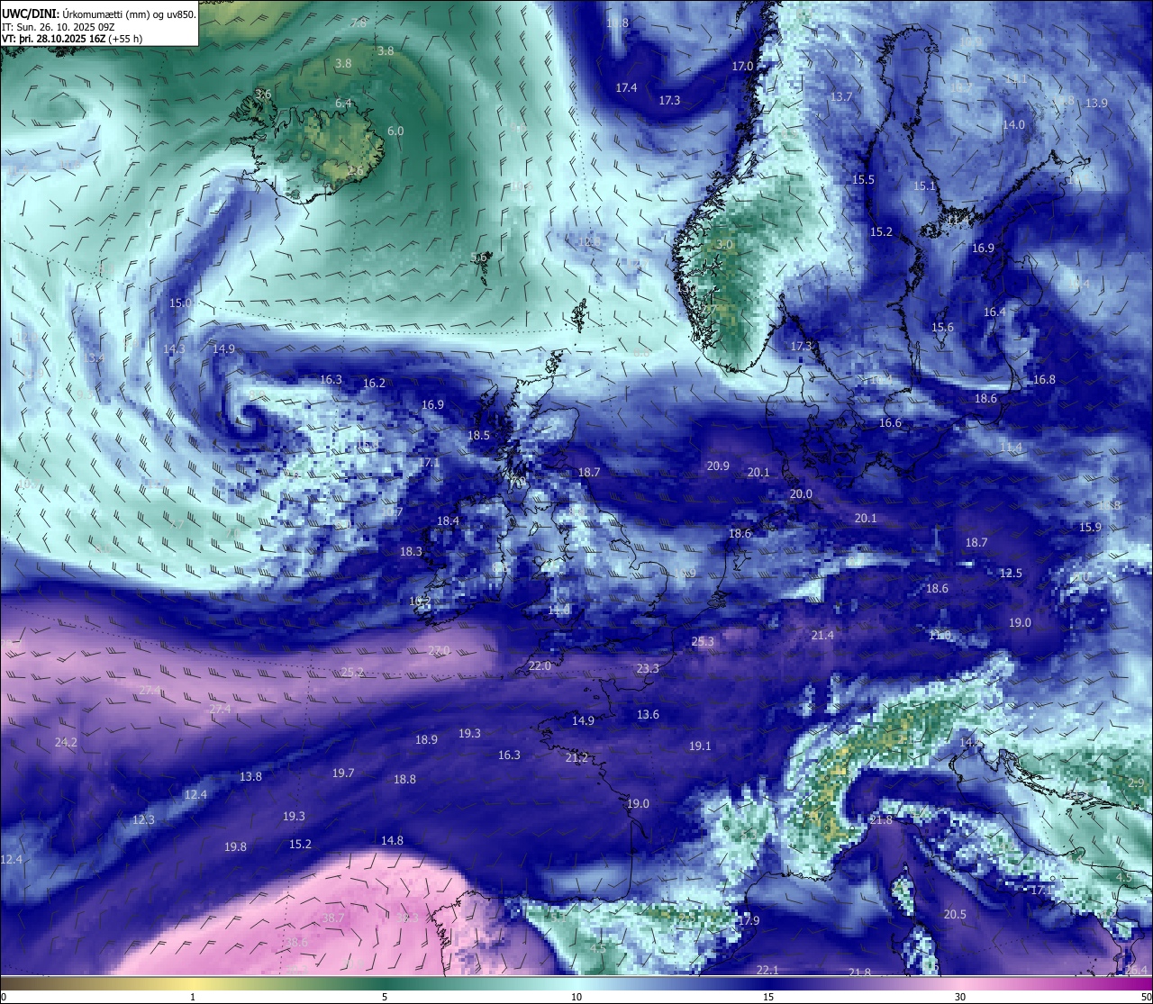This screenshot has height=1004, width=1153.
Task: Click the 21.4 value on the map
Action: point(822,635)
